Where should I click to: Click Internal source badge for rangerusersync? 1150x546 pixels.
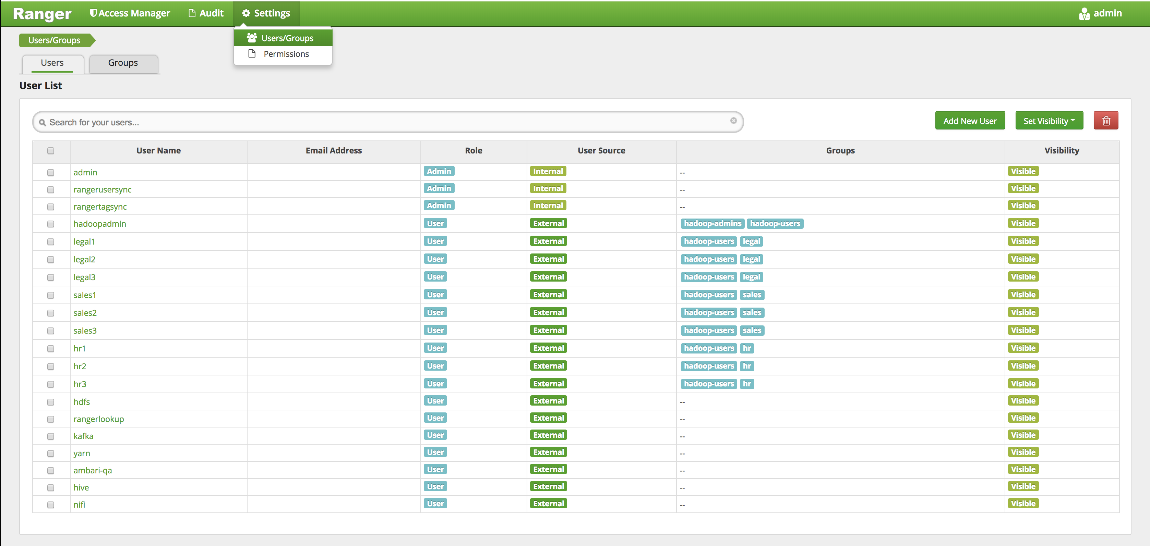[x=548, y=188]
